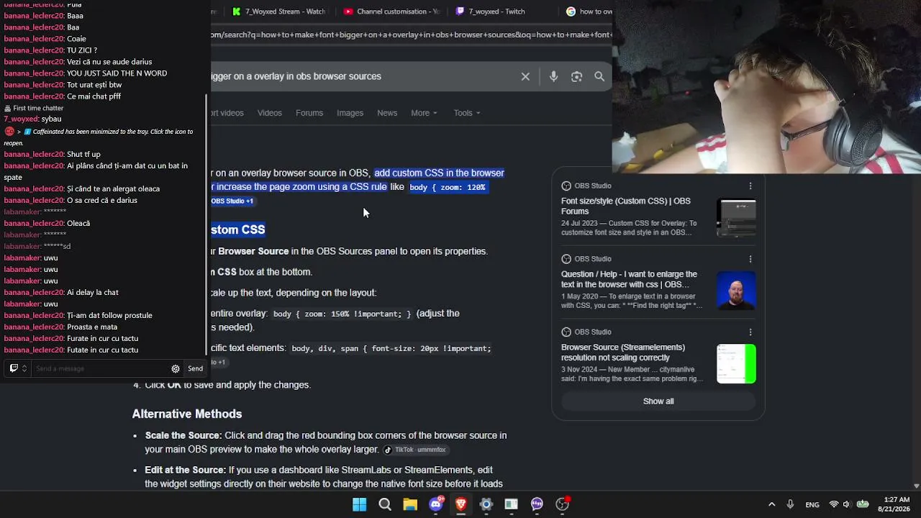Open the battery status icon
Image resolution: width=921 pixels, height=518 pixels.
tap(863, 504)
